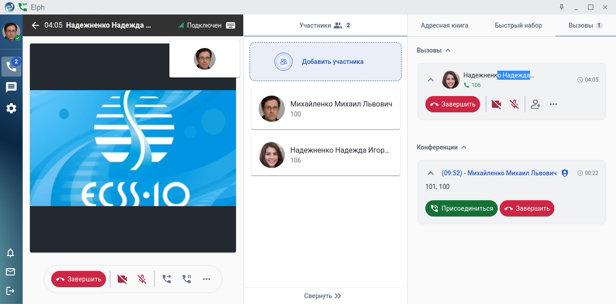Switch to Быстрый набор tab
Viewport: 616px width, 304px height.
pos(518,25)
